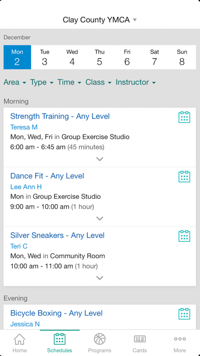Expand Strength Training class details chevron

pos(99,159)
